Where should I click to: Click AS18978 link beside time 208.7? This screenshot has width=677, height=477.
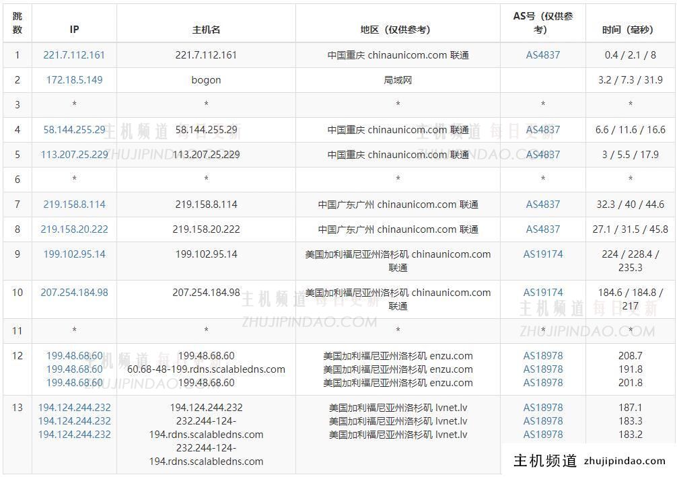click(x=542, y=356)
